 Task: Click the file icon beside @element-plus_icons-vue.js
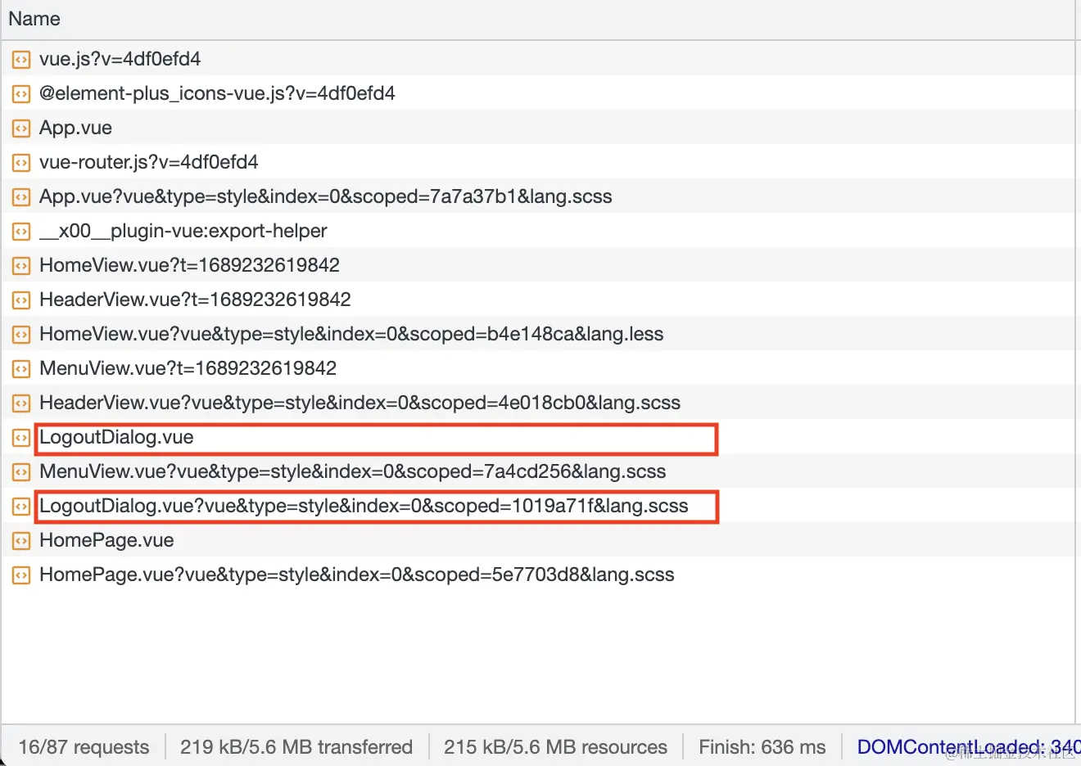tap(21, 94)
